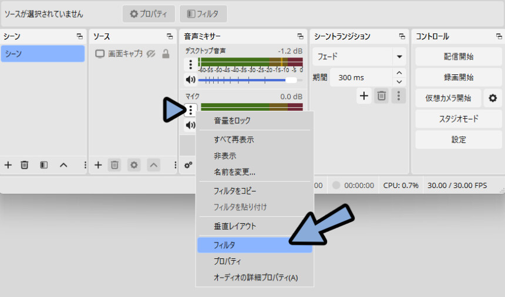Undock the 音声ミキサー panel via float icon

300,36
